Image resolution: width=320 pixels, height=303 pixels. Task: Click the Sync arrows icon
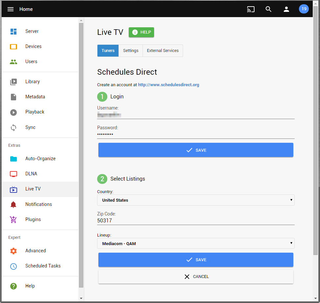coord(13,128)
